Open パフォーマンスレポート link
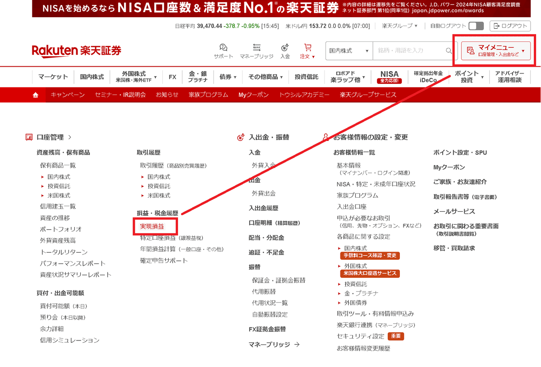Viewport: 541px width, 367px height. (73, 263)
